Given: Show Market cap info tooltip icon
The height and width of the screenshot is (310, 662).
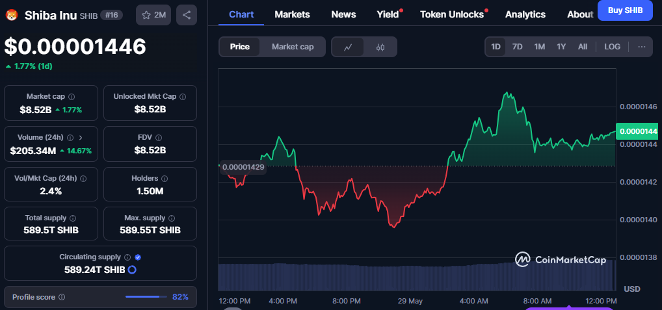Looking at the screenshot, I should pyautogui.click(x=72, y=97).
